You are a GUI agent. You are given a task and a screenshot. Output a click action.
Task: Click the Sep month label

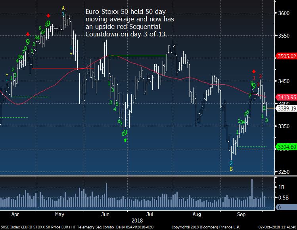[x=241, y=215]
